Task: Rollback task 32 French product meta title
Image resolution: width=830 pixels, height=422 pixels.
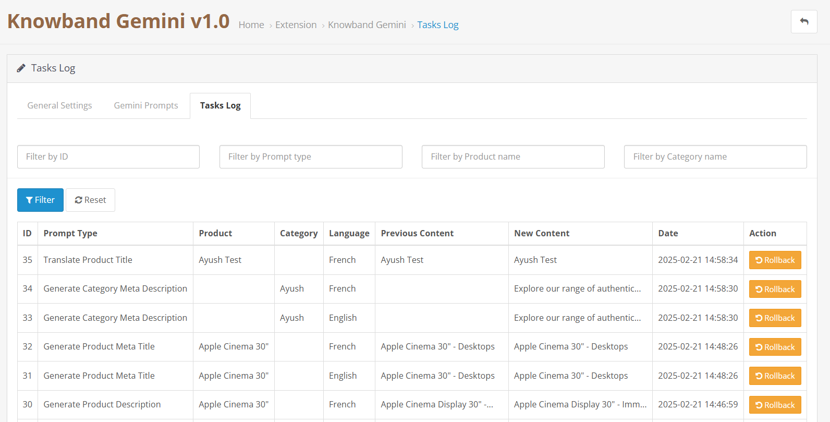Action: pos(775,347)
